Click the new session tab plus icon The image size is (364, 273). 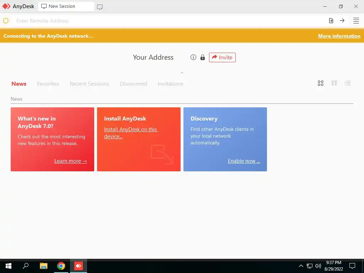coord(100,7)
